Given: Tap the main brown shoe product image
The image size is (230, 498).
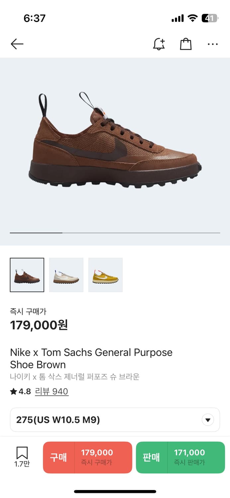Looking at the screenshot, I should click(115, 140).
